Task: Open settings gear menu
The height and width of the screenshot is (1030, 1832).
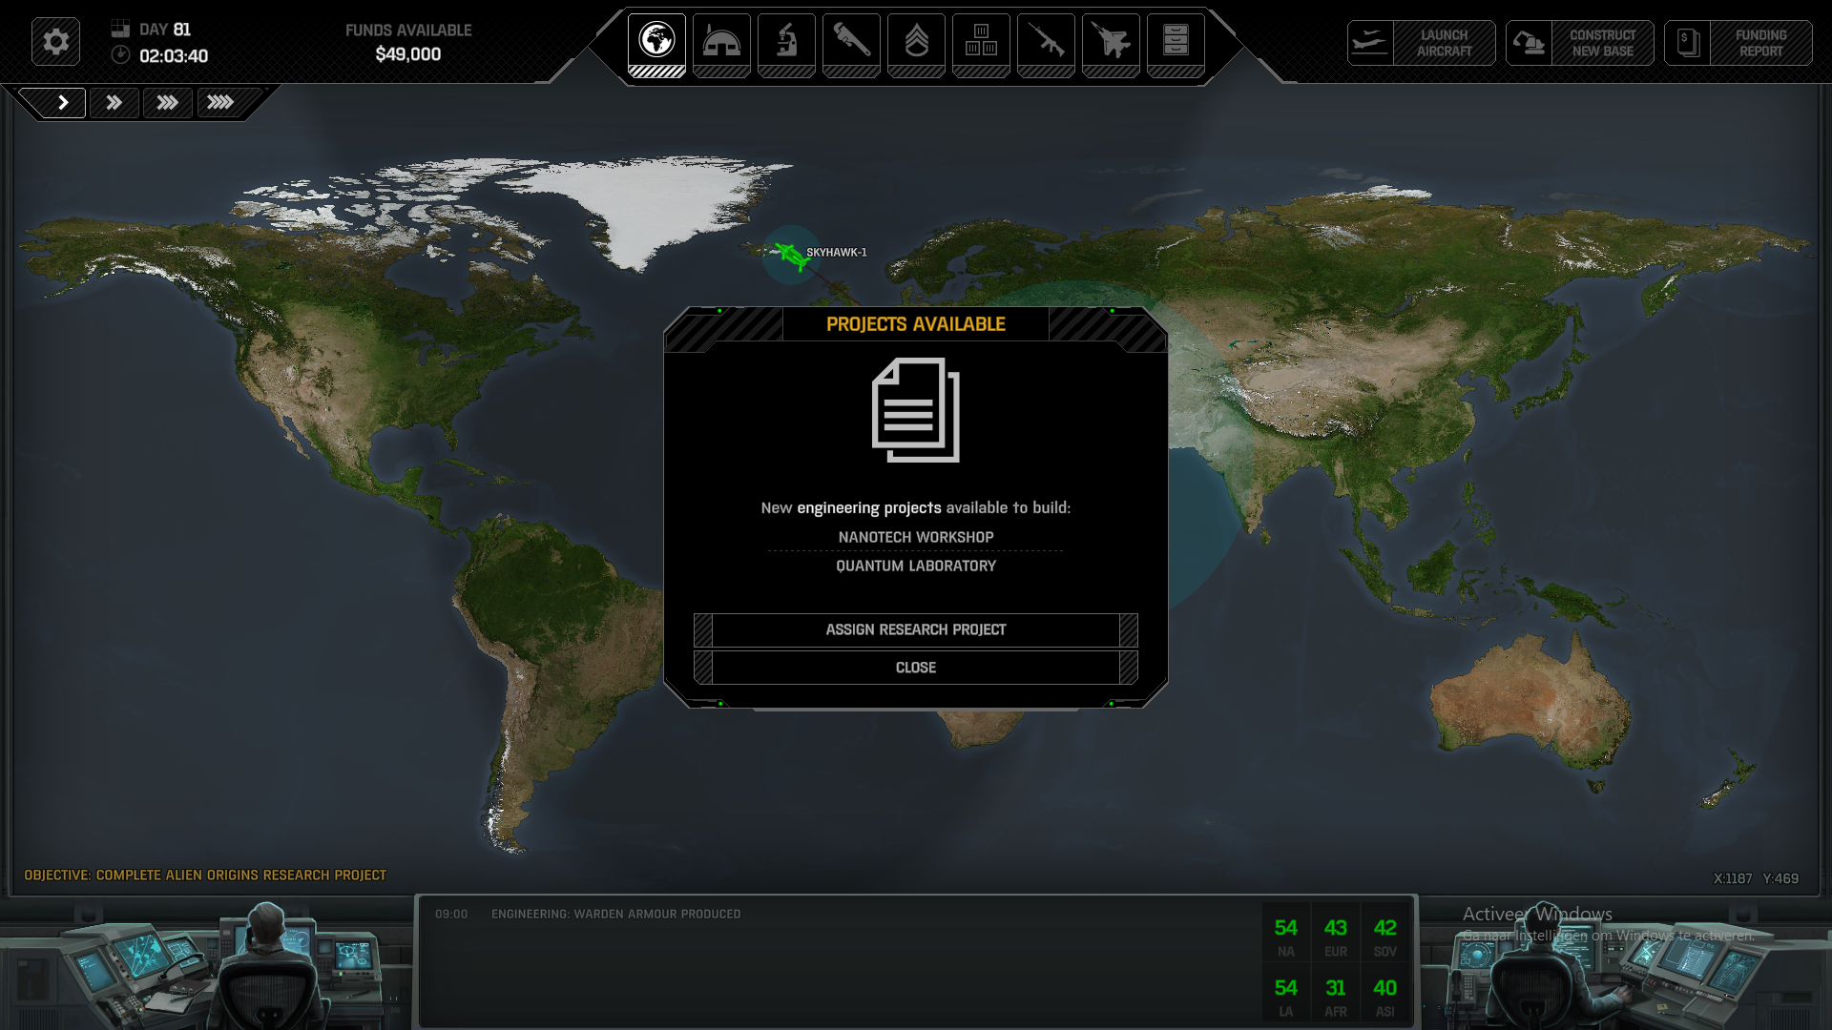Action: [x=55, y=42]
